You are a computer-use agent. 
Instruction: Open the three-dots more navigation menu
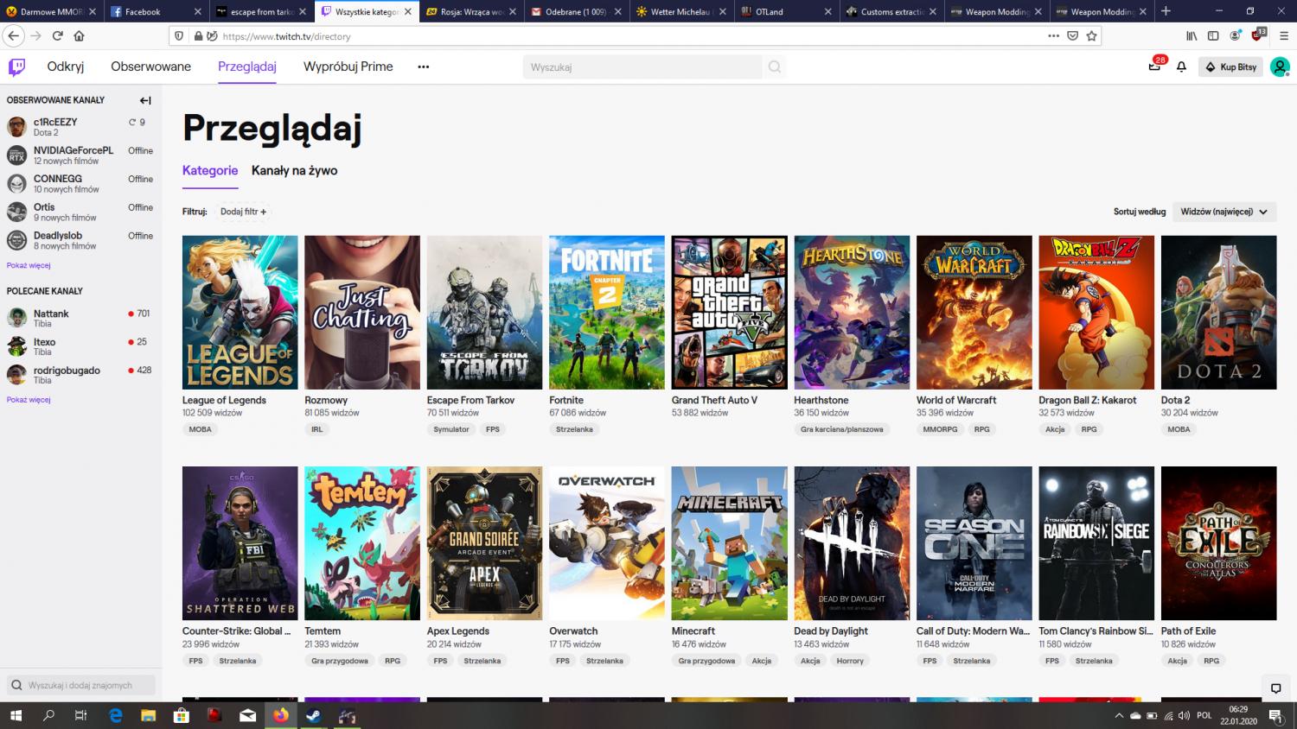[423, 67]
